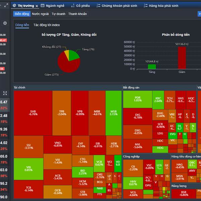
Task: Select the CTG -1.74% tile
Action: coord(82,161)
